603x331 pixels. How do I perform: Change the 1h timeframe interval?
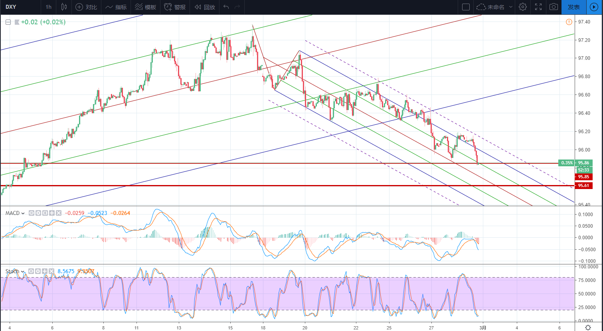(48, 7)
